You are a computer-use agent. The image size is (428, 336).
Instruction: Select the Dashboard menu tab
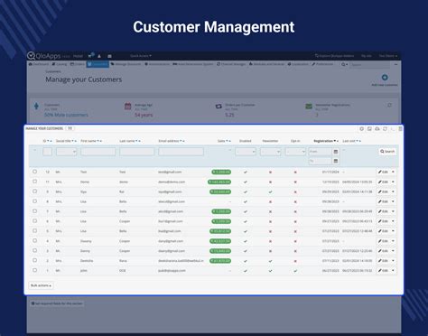point(39,64)
